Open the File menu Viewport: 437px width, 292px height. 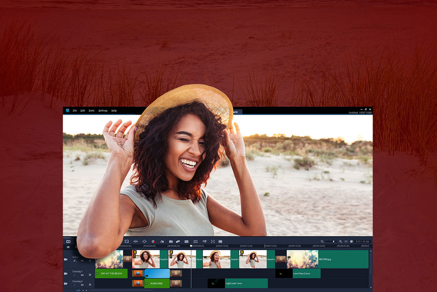(x=75, y=111)
